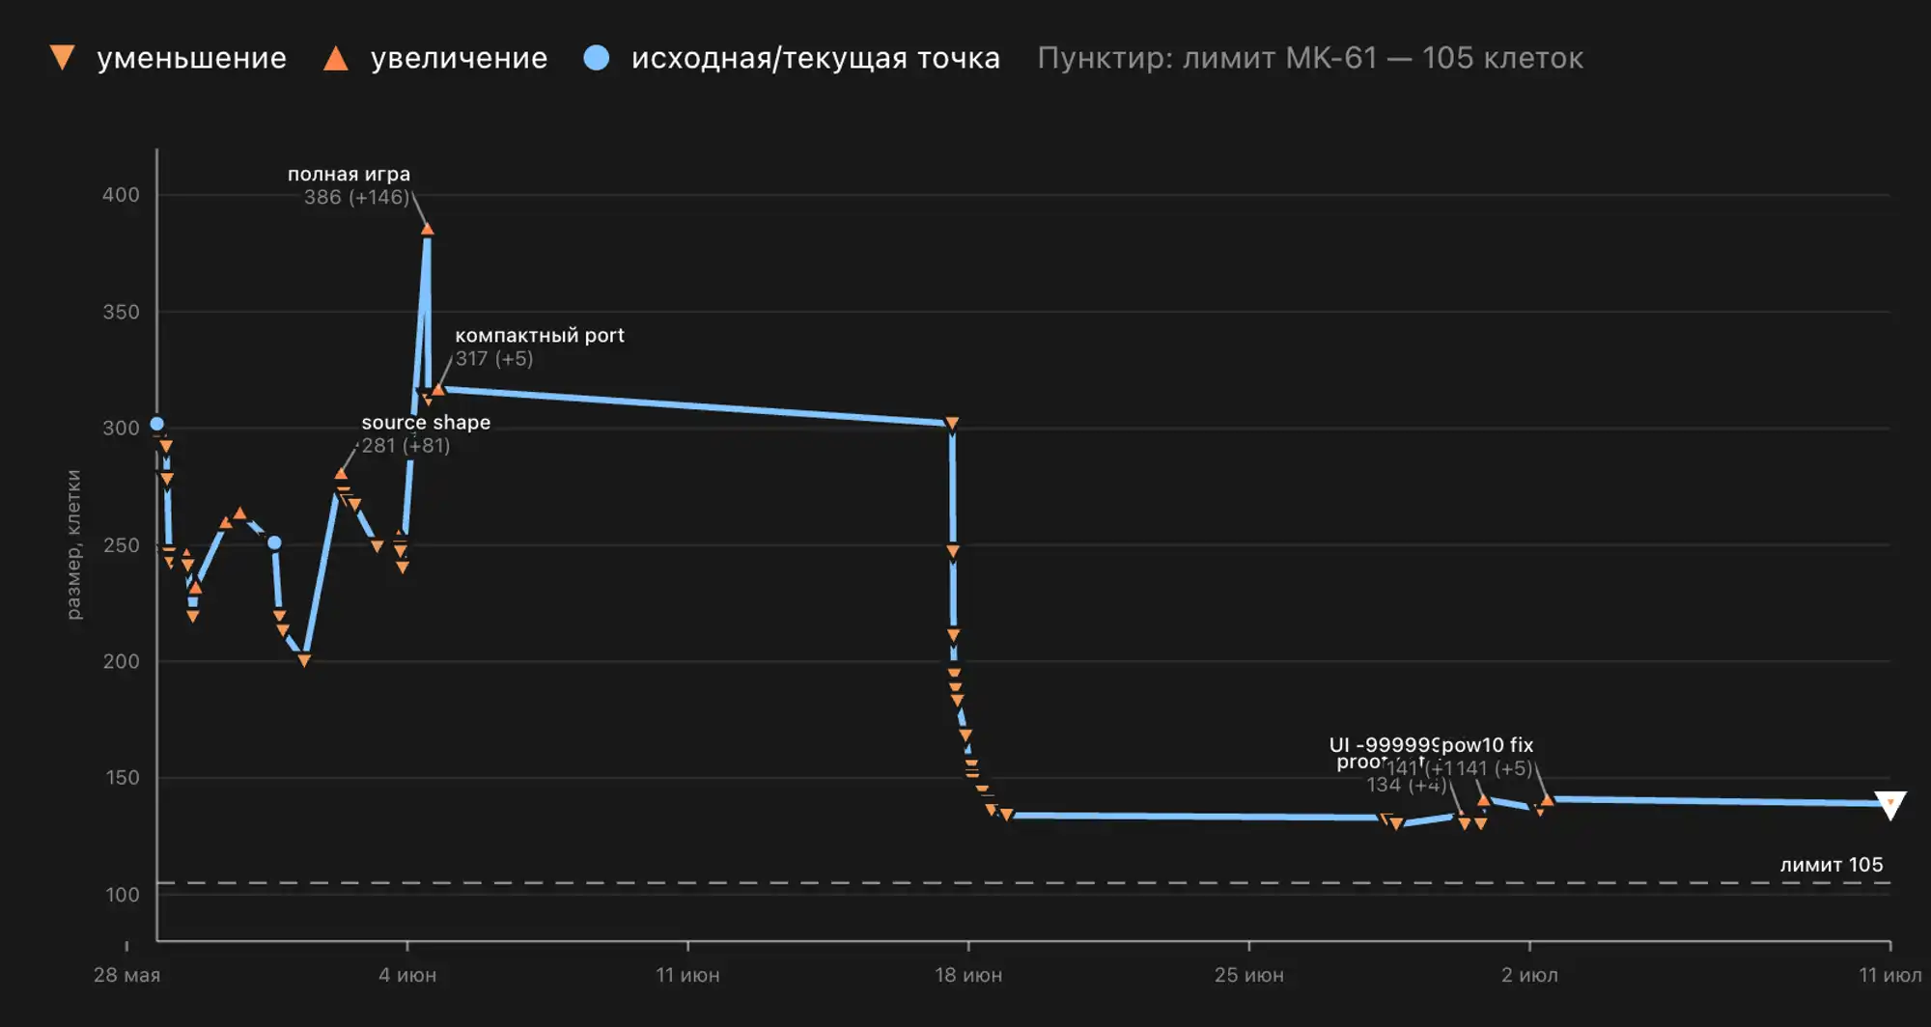
Task: Select the 'уменьшение' legend label
Action: point(191,58)
